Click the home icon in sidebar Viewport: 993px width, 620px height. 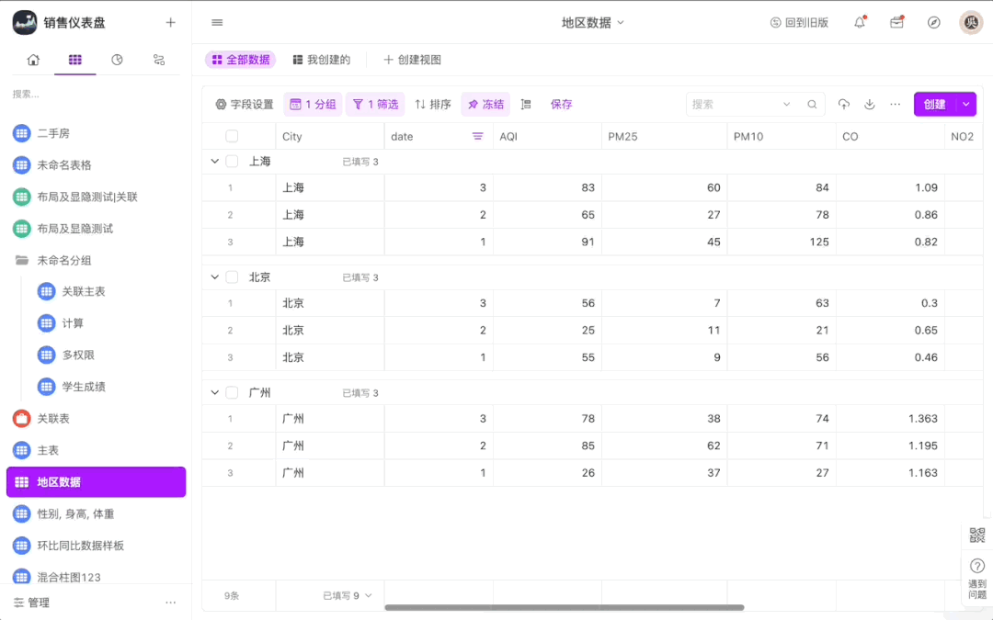pos(33,60)
